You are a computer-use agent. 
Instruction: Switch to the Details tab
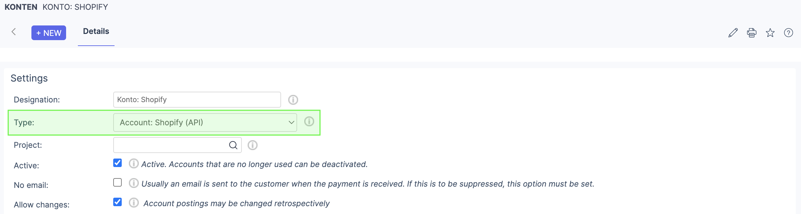point(96,31)
